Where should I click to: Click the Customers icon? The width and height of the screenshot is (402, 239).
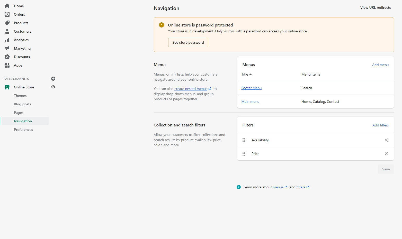pyautogui.click(x=7, y=31)
